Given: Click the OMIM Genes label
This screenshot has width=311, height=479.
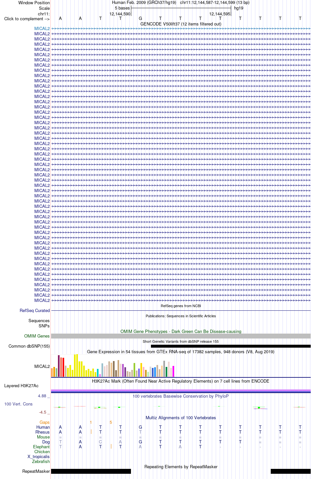Looking at the screenshot, I should (37, 336).
